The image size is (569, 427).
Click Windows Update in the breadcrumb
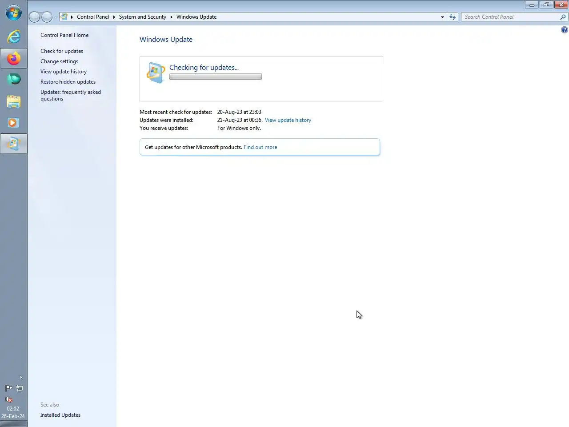pyautogui.click(x=196, y=17)
